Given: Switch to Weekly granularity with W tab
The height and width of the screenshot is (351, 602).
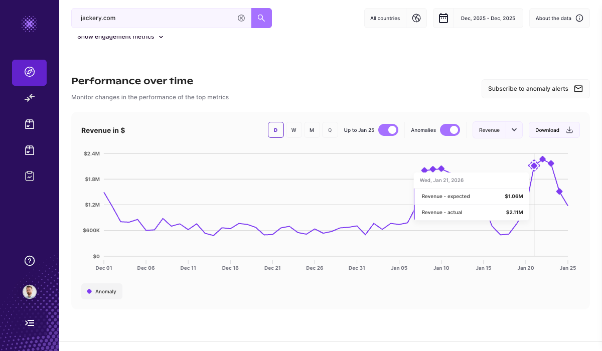Looking at the screenshot, I should tap(294, 129).
